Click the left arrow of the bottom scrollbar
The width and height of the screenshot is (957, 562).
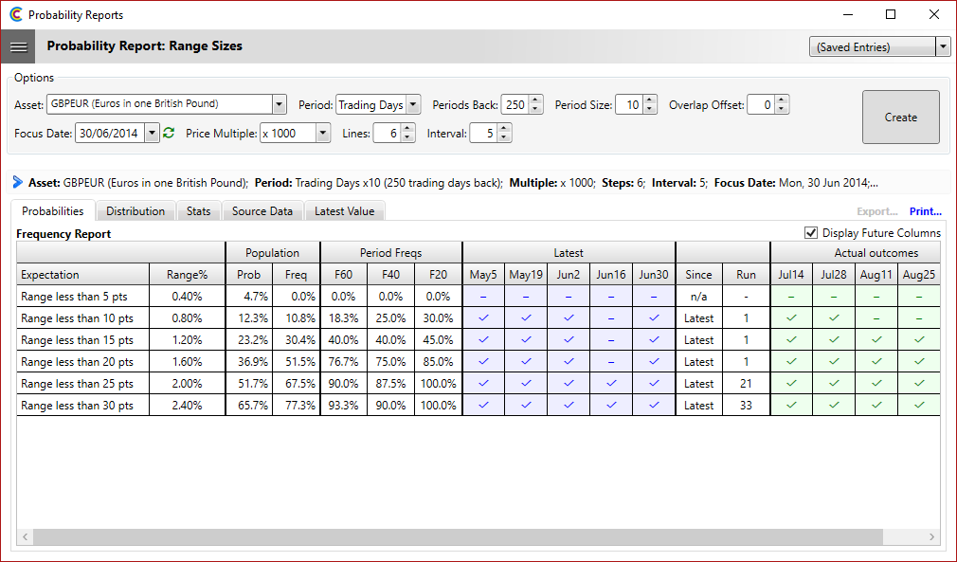25,536
